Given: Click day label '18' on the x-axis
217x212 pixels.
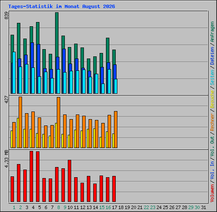Looking at the screenshot, I should point(121,207).
